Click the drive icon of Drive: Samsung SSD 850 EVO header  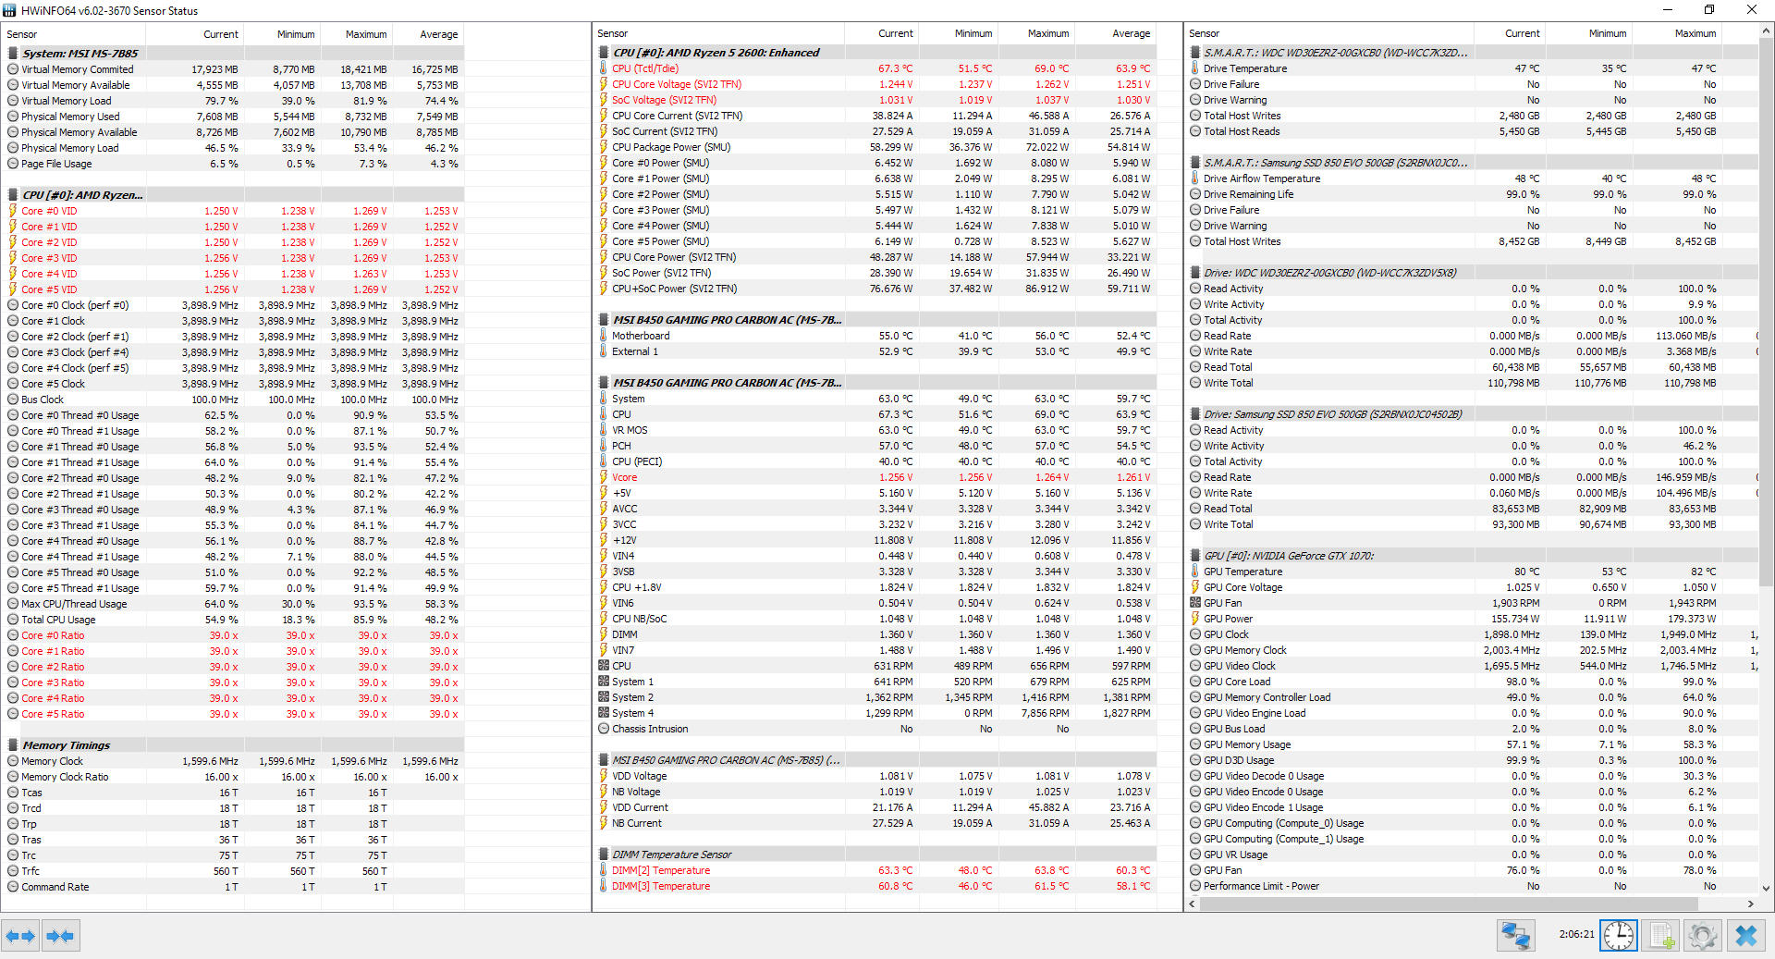(1195, 414)
